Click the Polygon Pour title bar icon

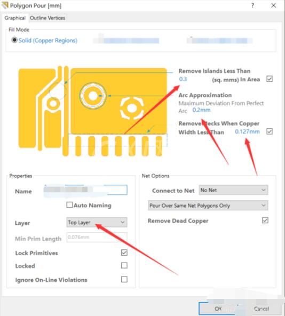tap(5, 5)
